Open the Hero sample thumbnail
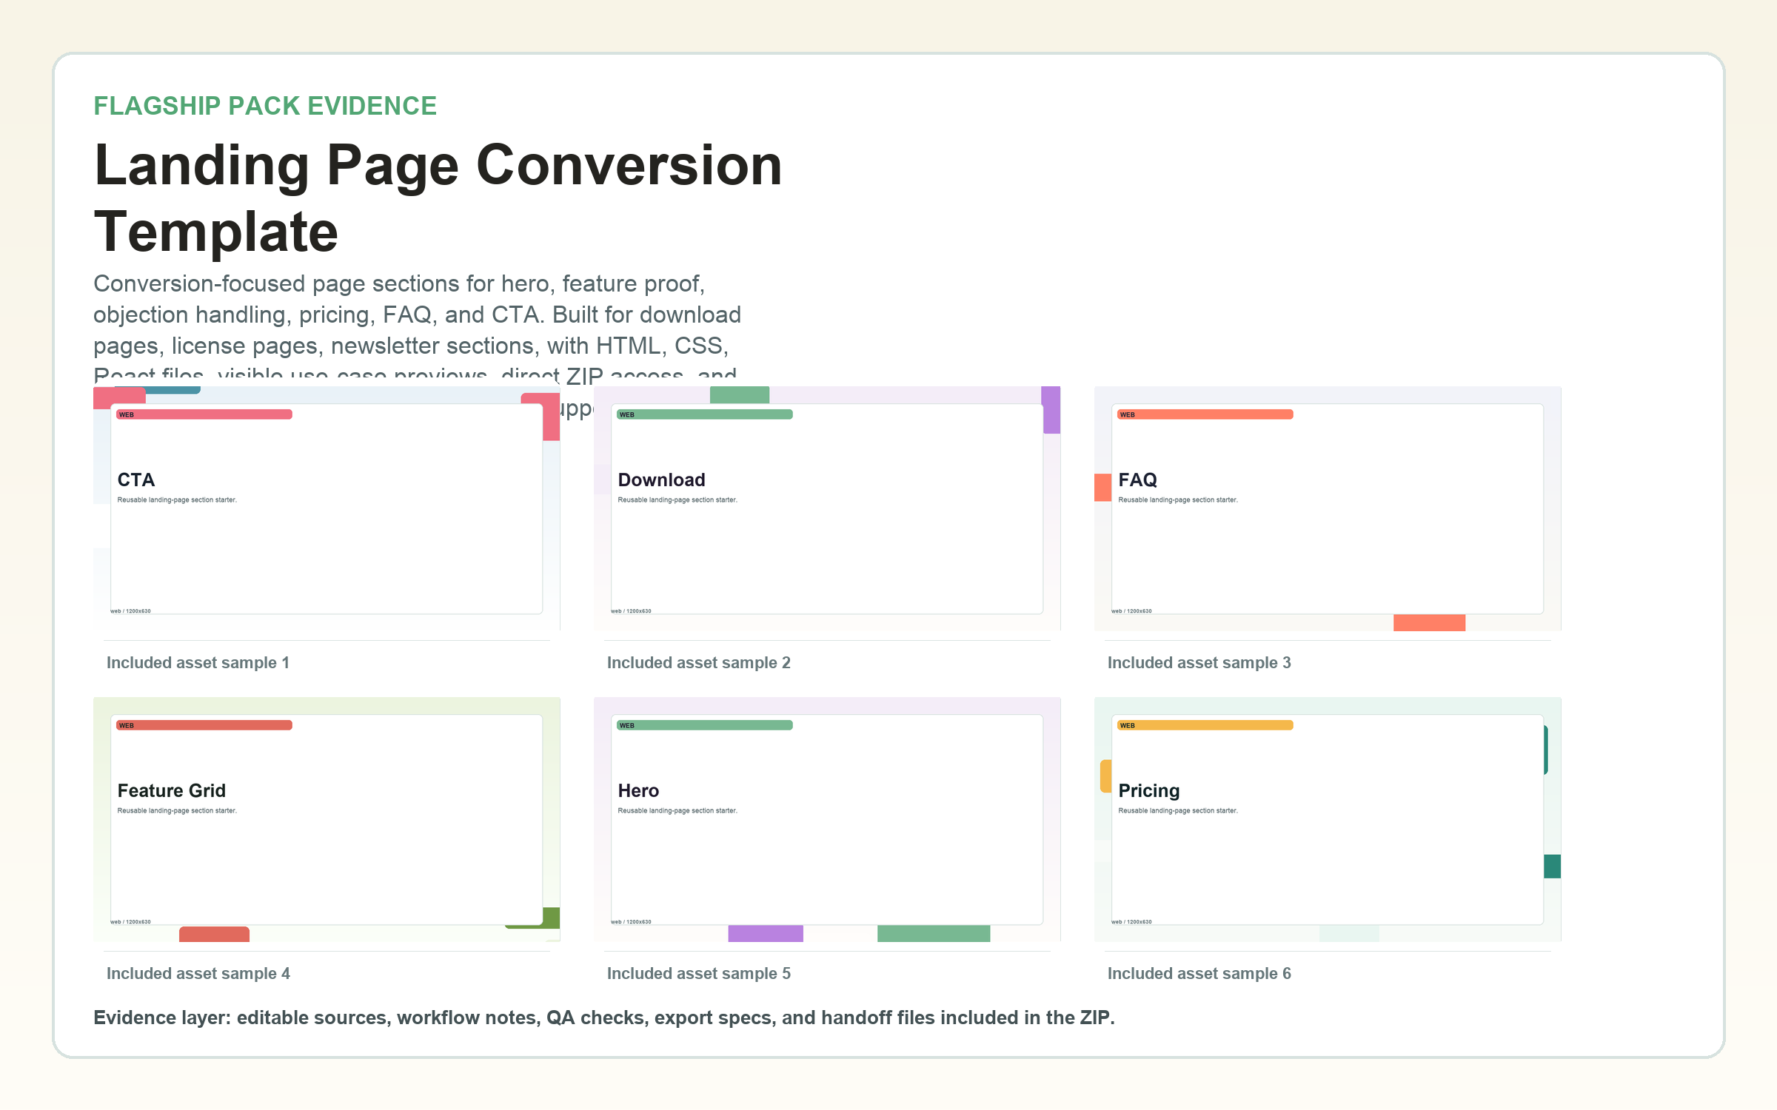 (x=827, y=819)
